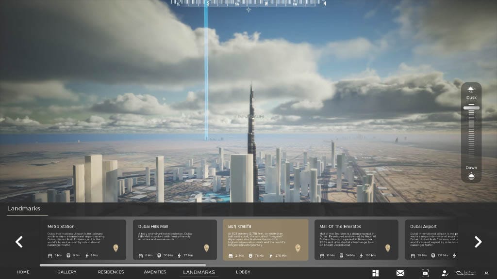Open the envelope contact icon
This screenshot has width=497, height=279.
coord(400,273)
